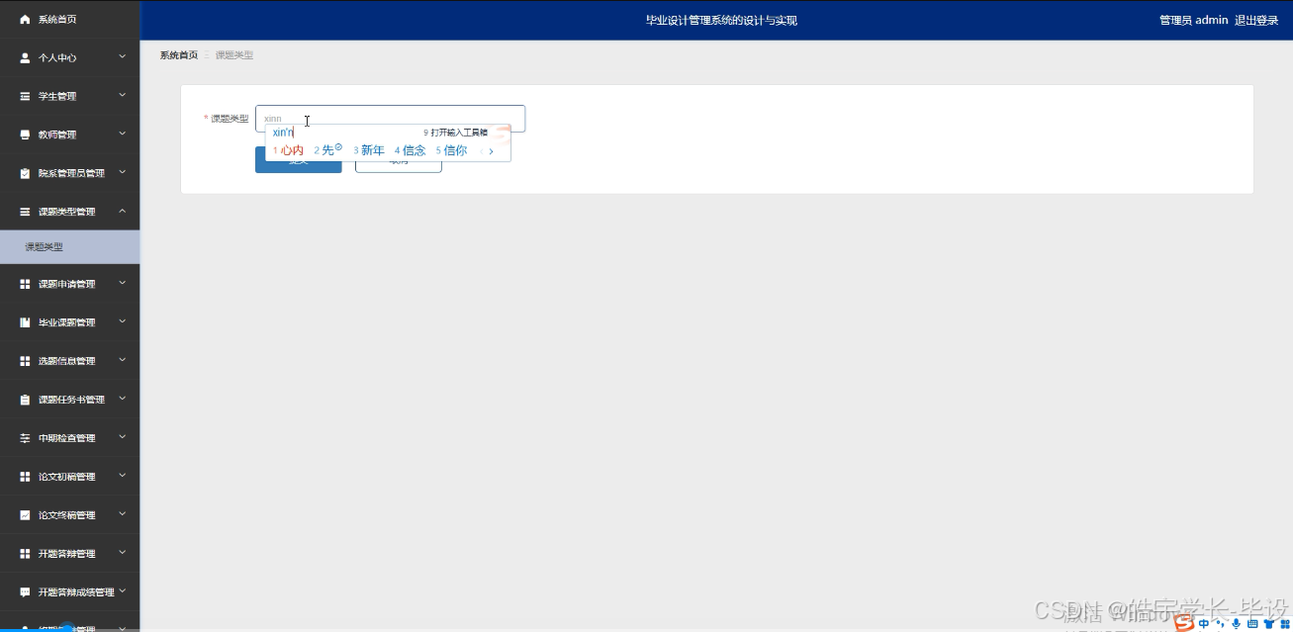Viewport: 1293px width, 632px height.
Task: Select the 个人中心 person icon
Action: pyautogui.click(x=22, y=57)
